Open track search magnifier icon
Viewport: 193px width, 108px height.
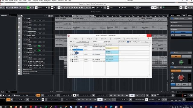click(52, 16)
